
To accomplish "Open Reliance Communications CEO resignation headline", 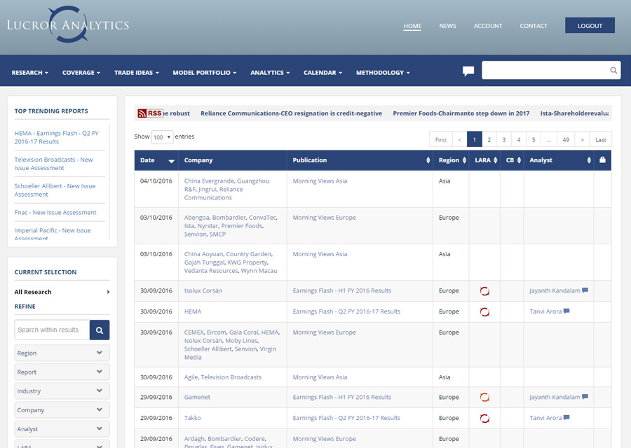I will 292,113.
